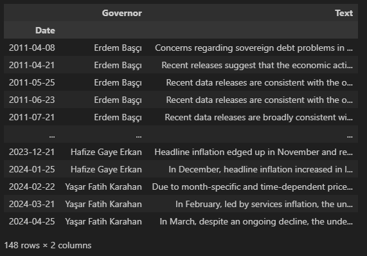Click the Date index header
Image resolution: width=367 pixels, height=256 pixels.
[x=45, y=30]
